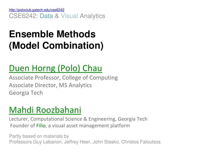Viewport: 203px width, 152px height.
Task: Click the teal word "Data" in header
Action: (46, 16)
